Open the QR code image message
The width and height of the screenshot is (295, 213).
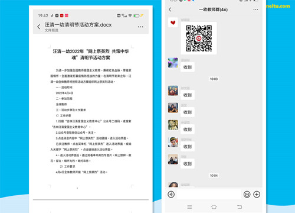pyautogui.click(x=199, y=38)
